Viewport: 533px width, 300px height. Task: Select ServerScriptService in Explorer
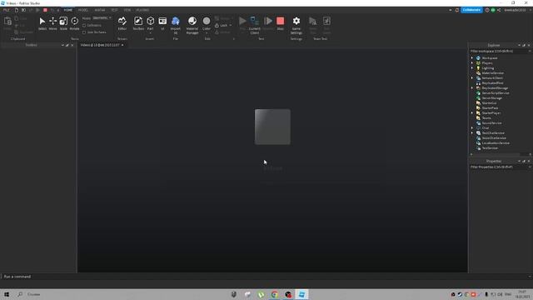point(496,92)
